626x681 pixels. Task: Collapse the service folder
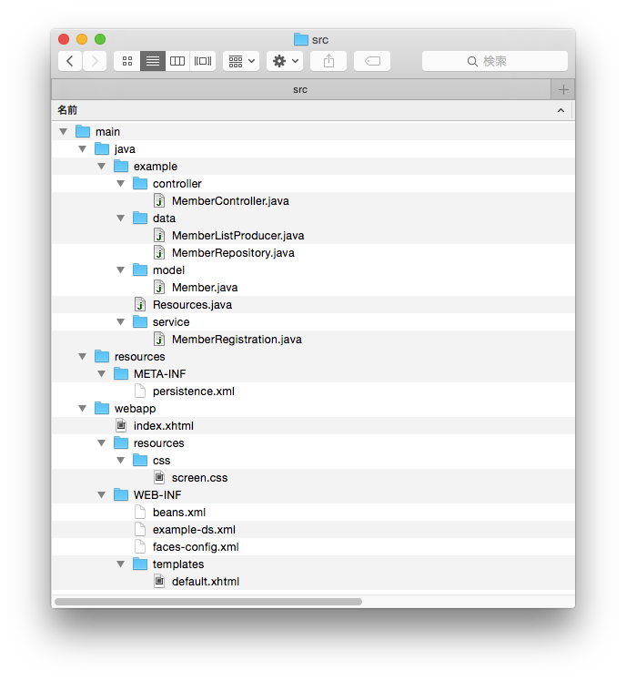tap(121, 321)
